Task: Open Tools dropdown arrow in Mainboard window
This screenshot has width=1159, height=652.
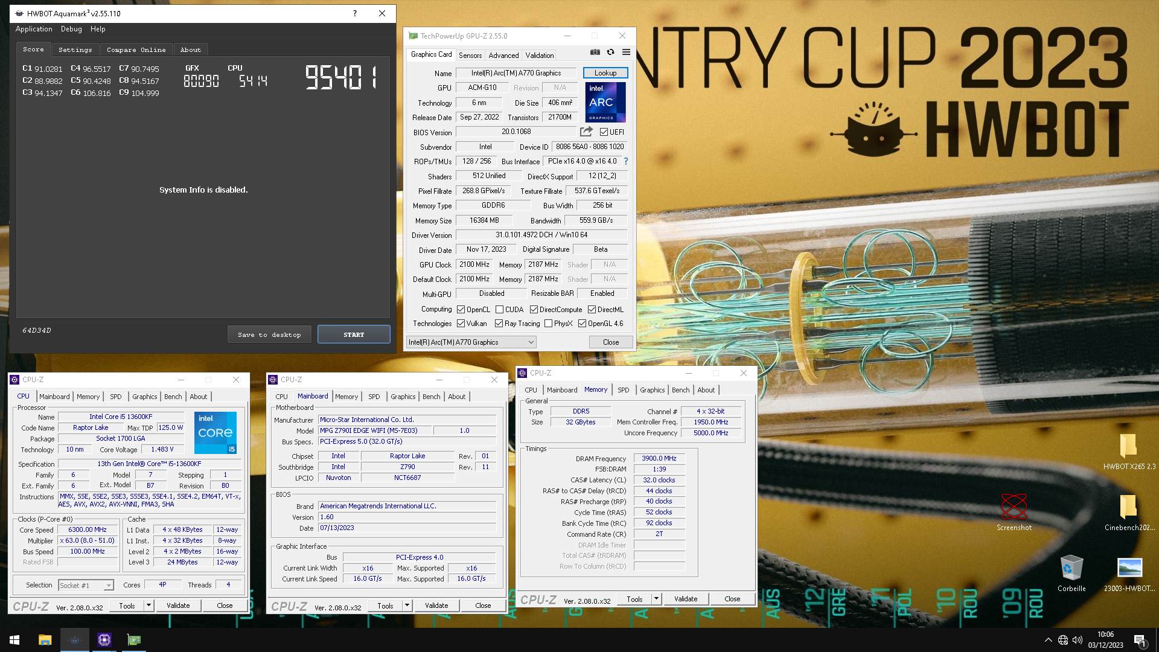Action: tap(407, 605)
